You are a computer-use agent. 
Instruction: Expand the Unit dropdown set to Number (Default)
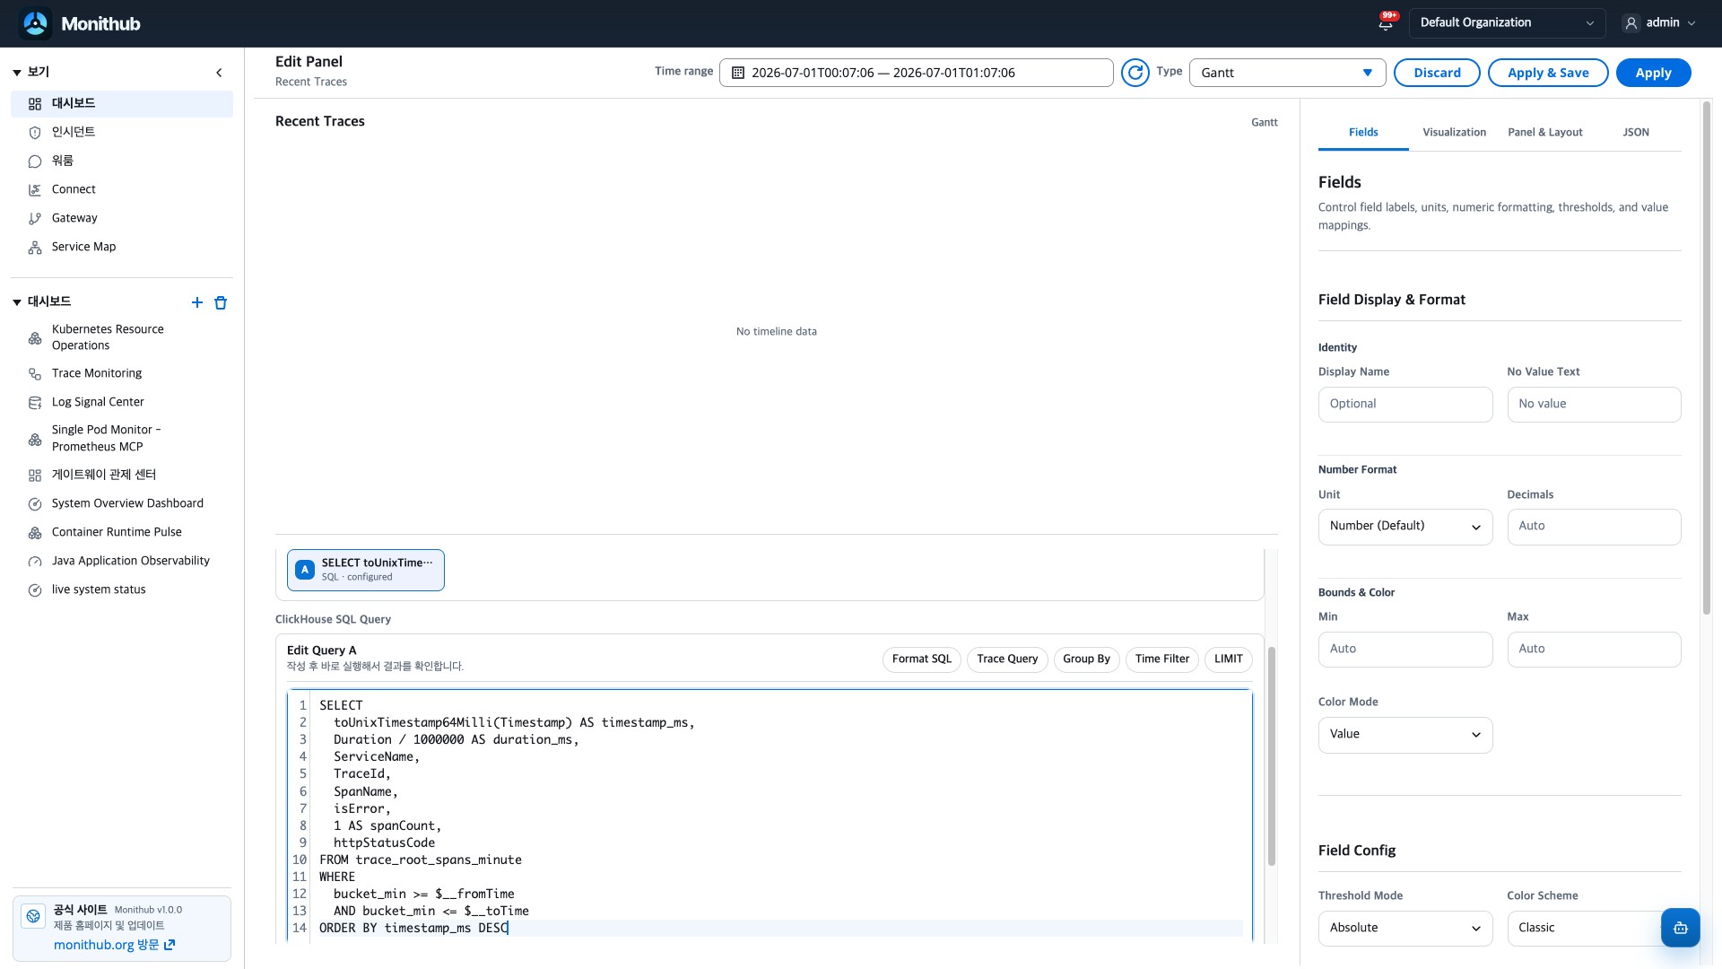1405,527
